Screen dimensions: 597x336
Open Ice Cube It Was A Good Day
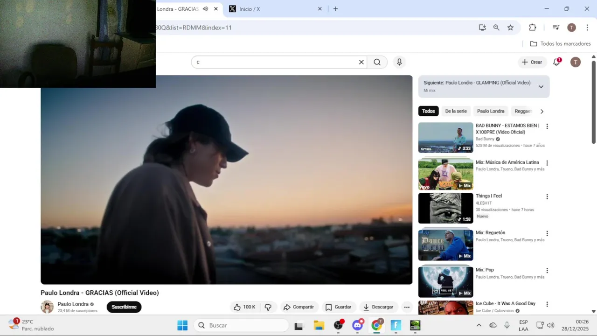coord(505,303)
